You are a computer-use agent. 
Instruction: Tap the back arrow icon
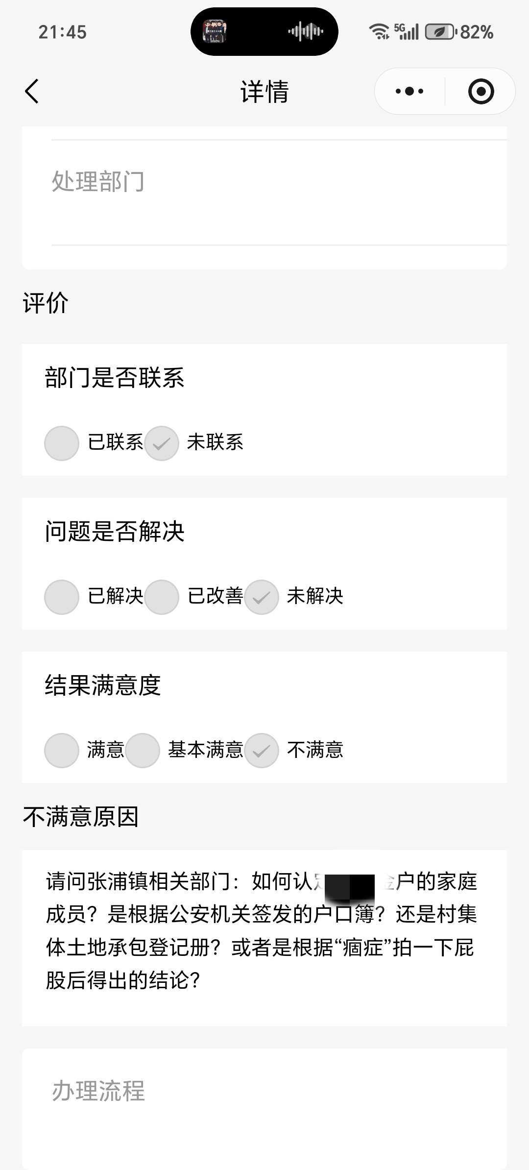click(x=32, y=92)
